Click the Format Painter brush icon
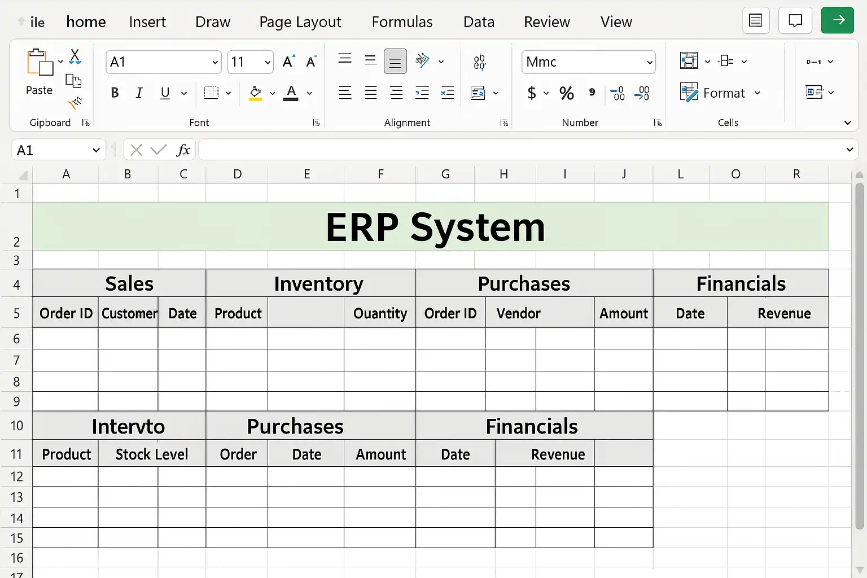 tap(75, 103)
